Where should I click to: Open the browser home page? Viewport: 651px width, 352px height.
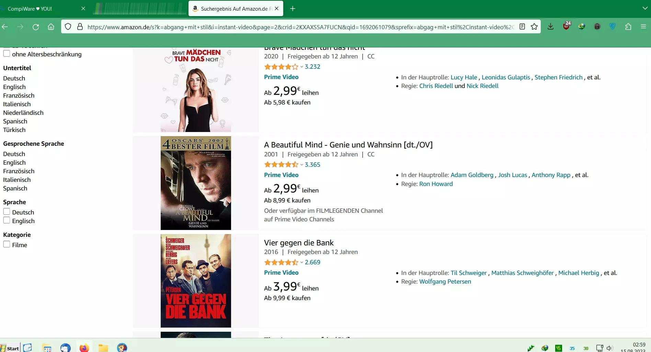click(51, 27)
